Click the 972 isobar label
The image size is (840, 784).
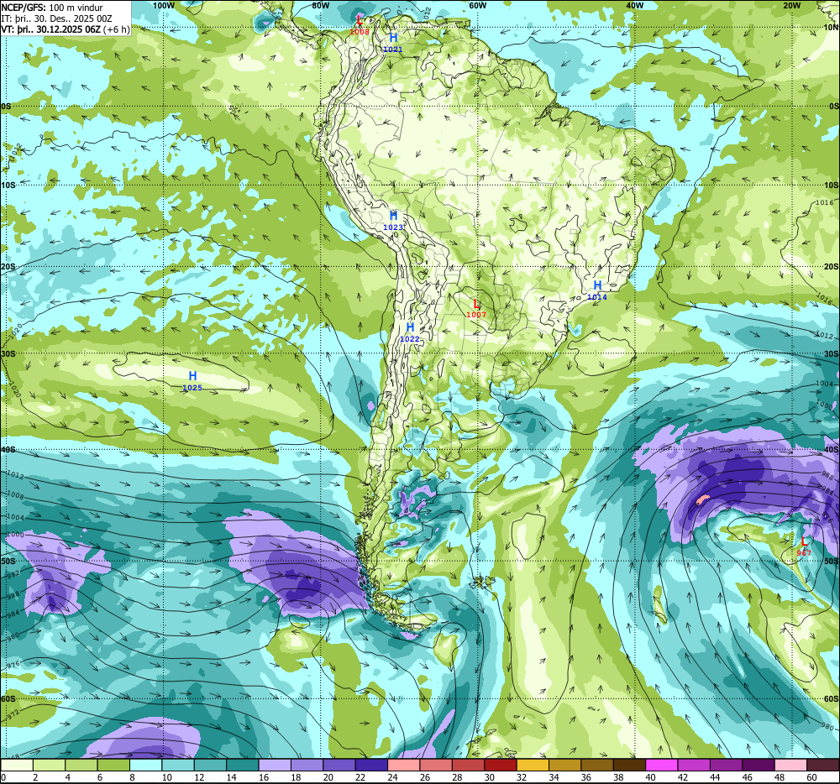tap(12, 714)
